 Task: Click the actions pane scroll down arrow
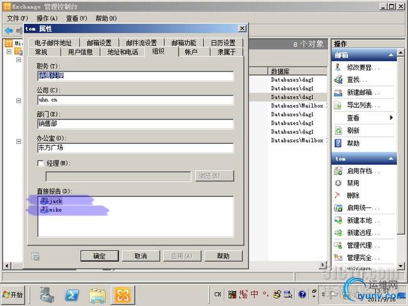pyautogui.click(x=400, y=266)
